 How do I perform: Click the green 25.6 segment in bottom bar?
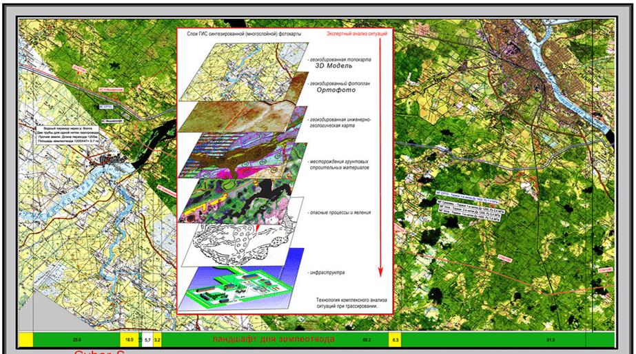tap(76, 340)
